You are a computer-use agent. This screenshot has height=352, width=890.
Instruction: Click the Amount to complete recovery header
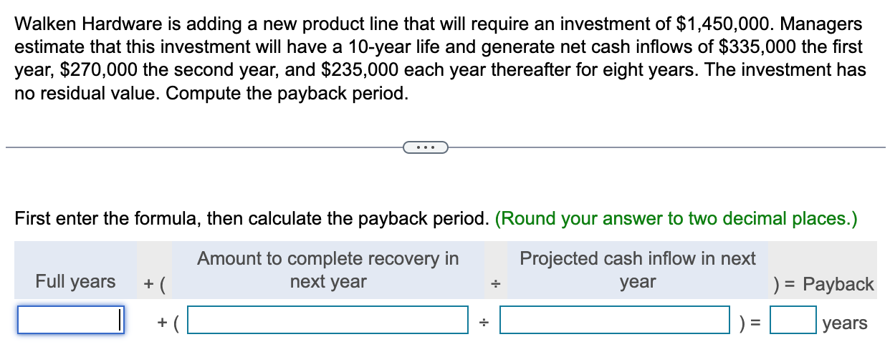coord(328,270)
